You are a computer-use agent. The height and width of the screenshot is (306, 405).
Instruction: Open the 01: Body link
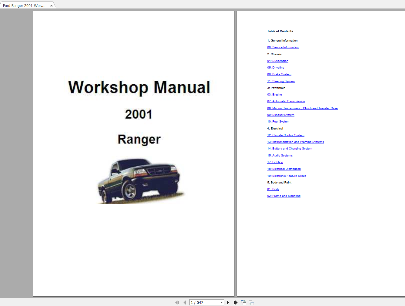[273, 189]
